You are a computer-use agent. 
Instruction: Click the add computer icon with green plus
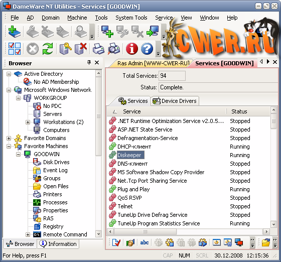coord(107,32)
